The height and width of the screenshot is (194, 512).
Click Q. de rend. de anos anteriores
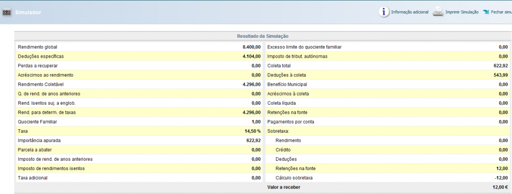[x=49, y=94]
